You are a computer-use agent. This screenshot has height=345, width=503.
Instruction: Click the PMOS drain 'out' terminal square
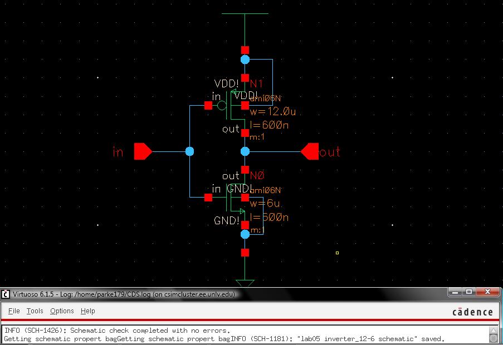245,133
